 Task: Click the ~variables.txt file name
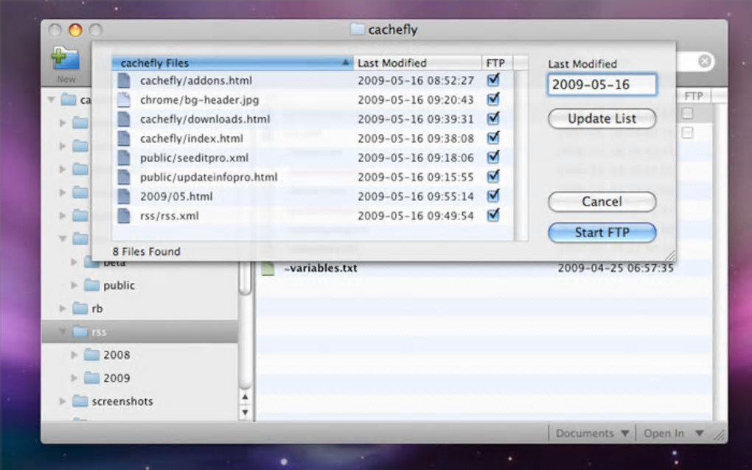point(321,268)
